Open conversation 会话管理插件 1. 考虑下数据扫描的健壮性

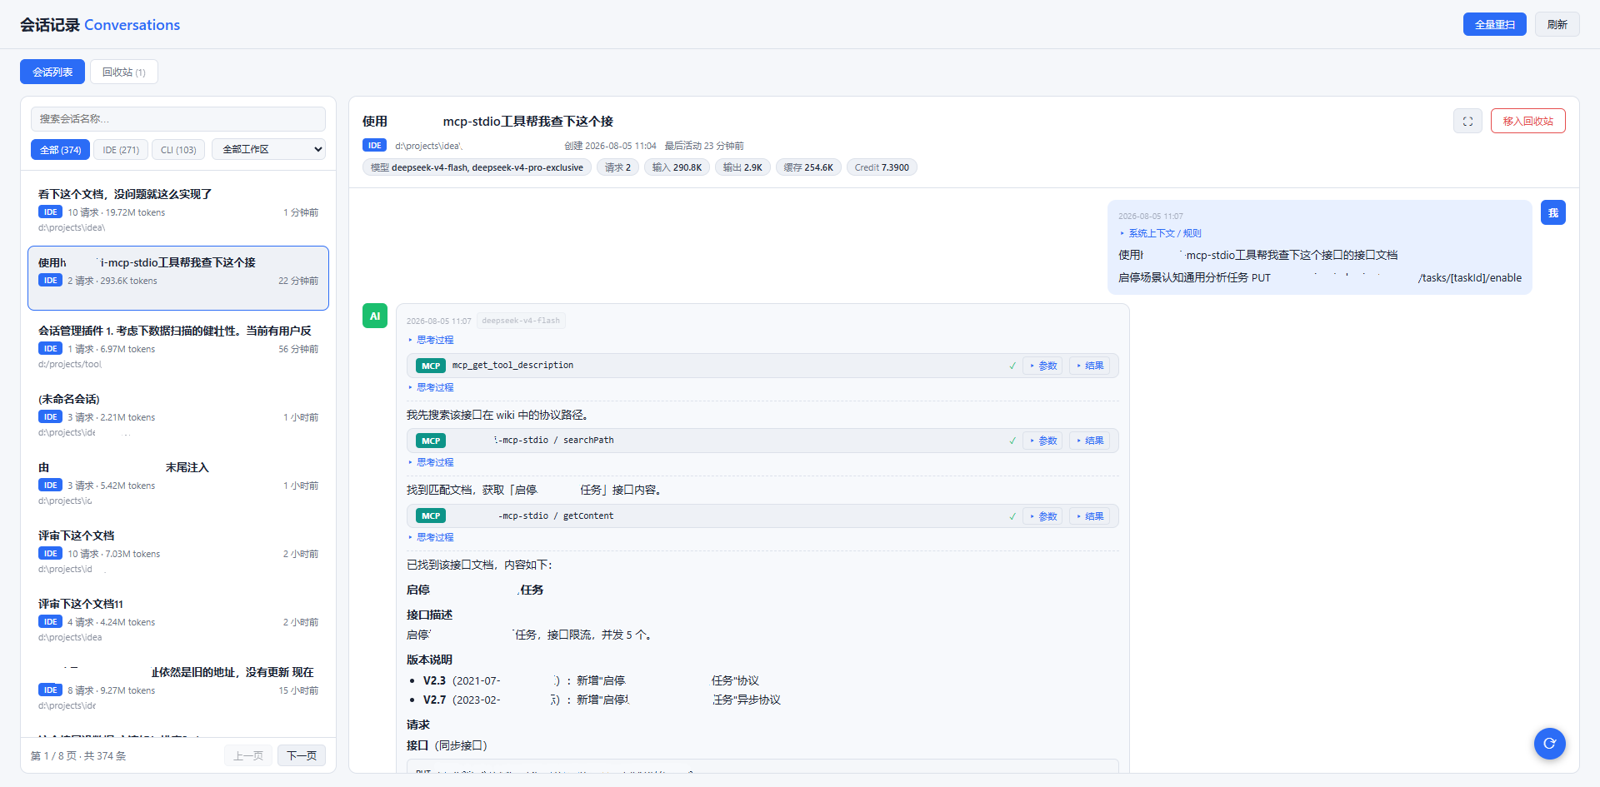(178, 346)
